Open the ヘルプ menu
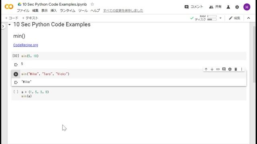The height and width of the screenshot is (144, 257). [x=95, y=11]
